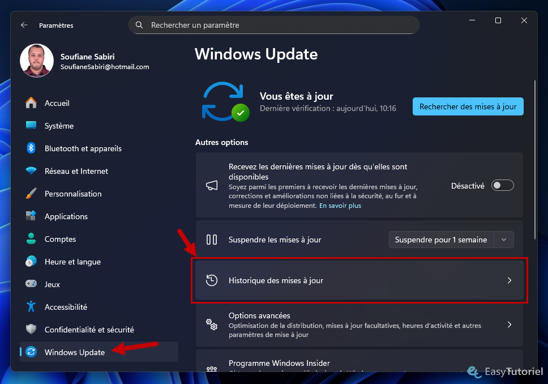Click the Personnalisation paintbrush icon
Viewport: 548px width, 384px height.
point(31,194)
